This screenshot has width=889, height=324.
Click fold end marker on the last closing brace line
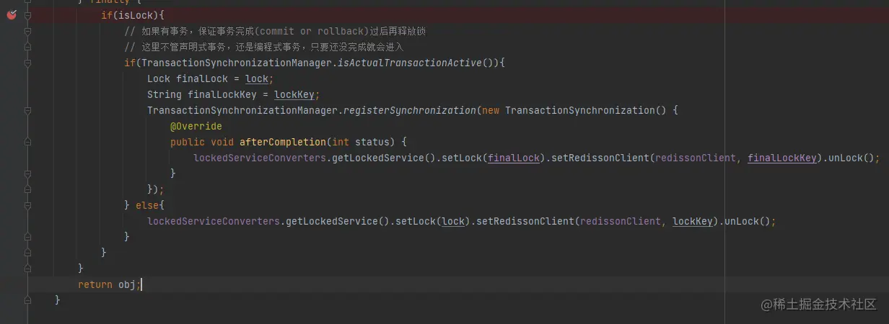point(27,300)
